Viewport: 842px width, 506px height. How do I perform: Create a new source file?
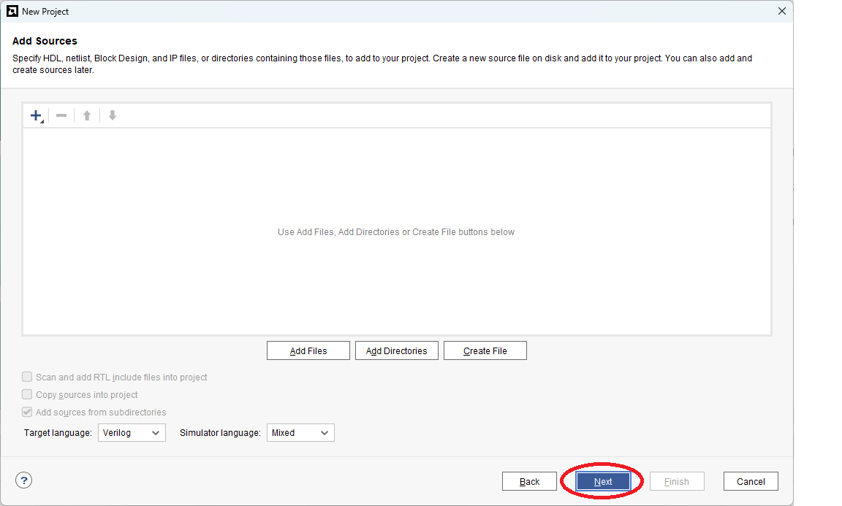(485, 350)
